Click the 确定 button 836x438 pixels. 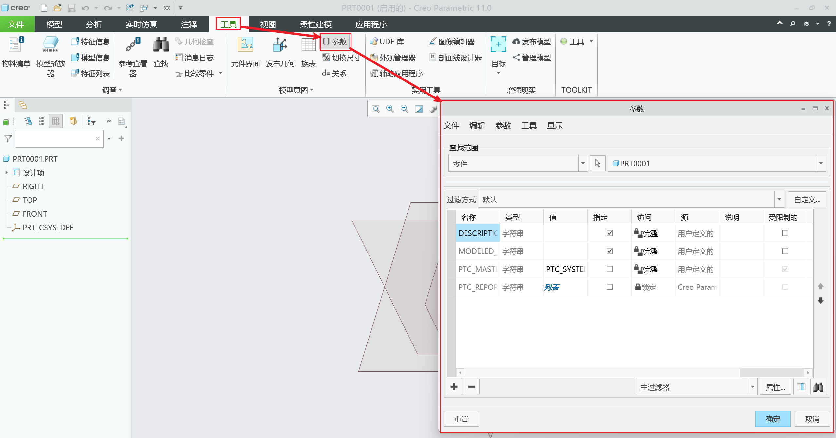tap(773, 419)
